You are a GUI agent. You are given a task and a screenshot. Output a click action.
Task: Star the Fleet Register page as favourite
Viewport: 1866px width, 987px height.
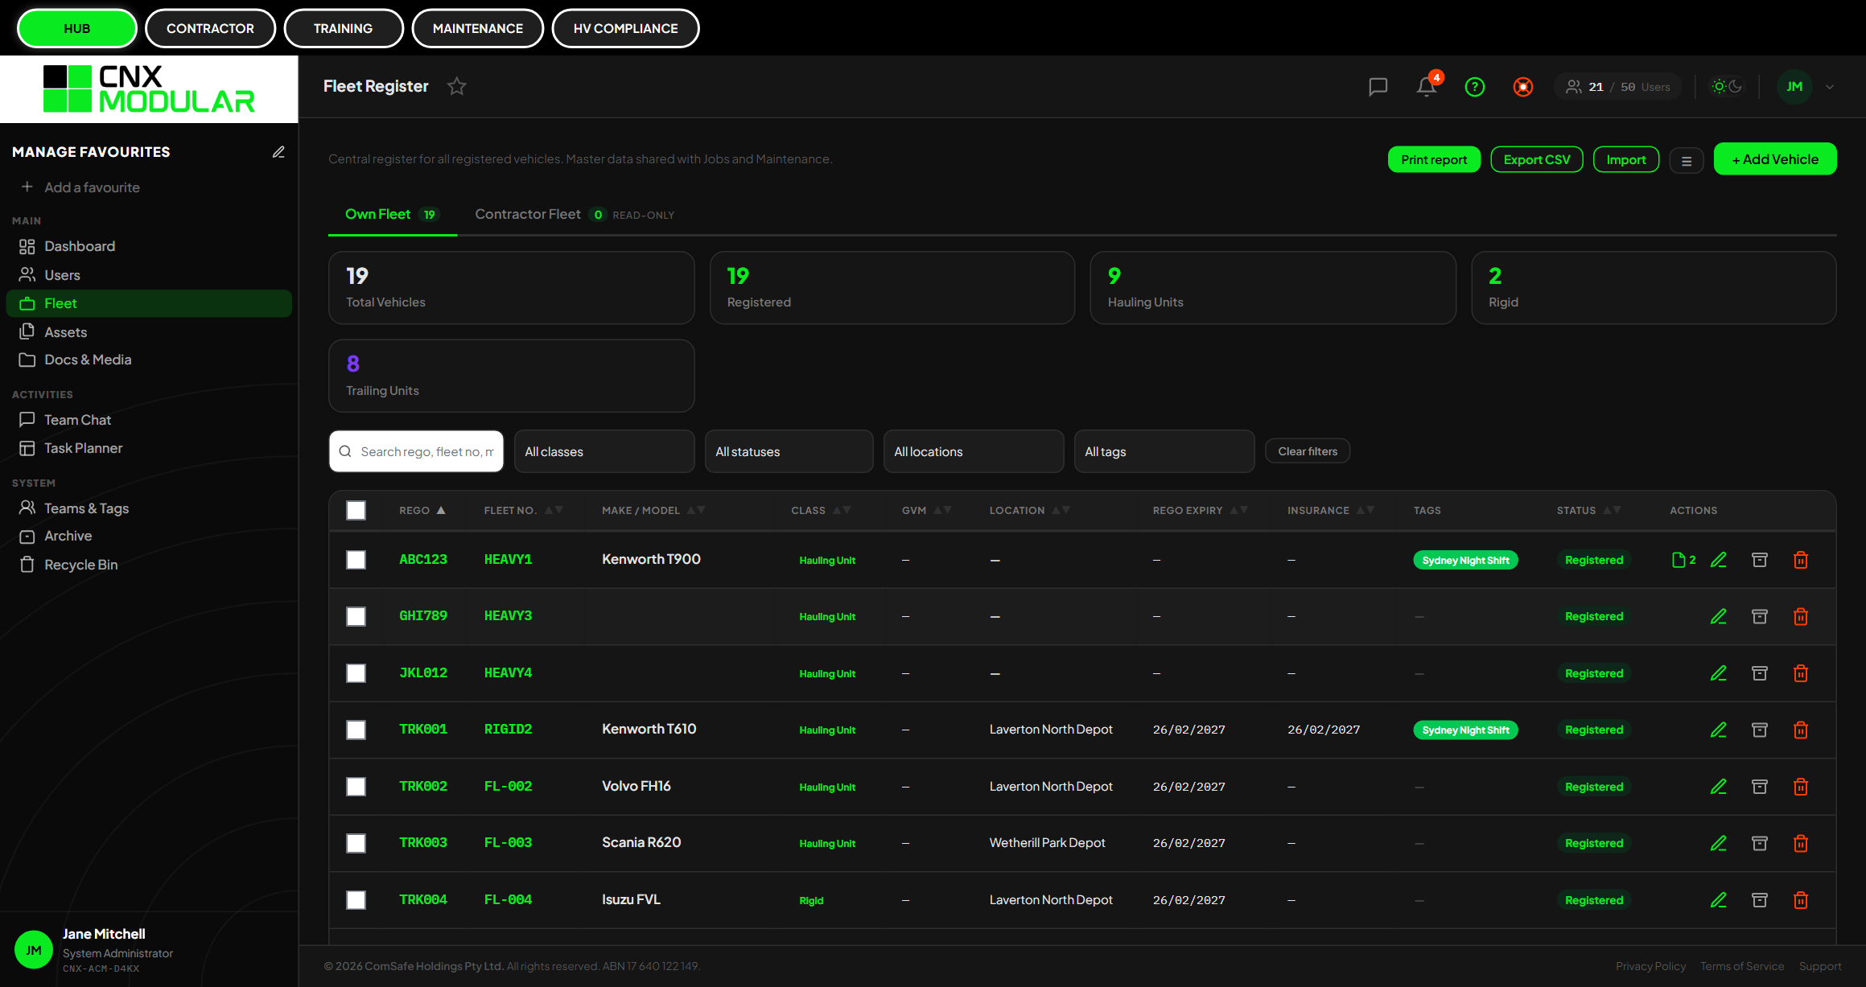(x=457, y=86)
